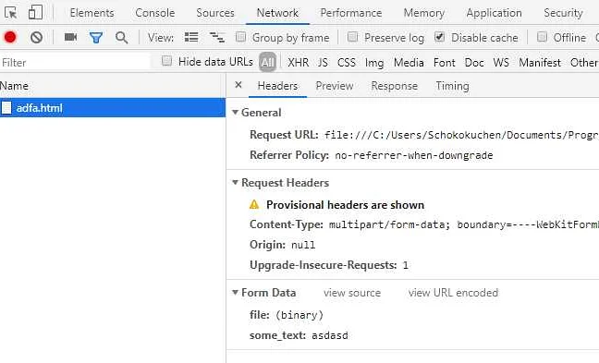599x363 pixels.
Task: Click the Content-Type multipart/form-data value
Action: [464, 224]
